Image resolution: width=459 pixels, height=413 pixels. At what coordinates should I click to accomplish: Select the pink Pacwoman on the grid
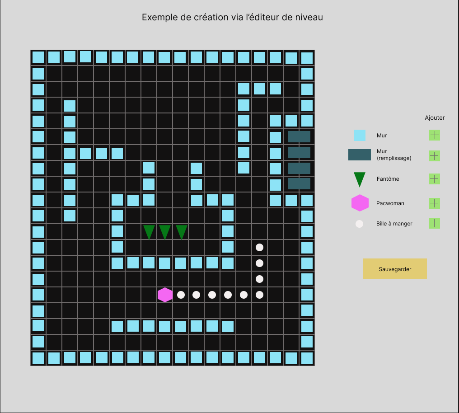click(x=165, y=295)
